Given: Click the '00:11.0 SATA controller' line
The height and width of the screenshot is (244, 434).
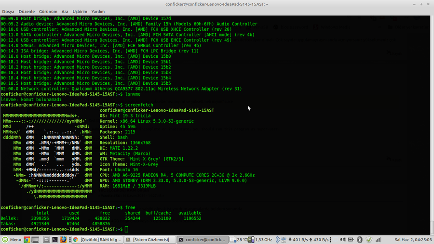Looking at the screenshot, I should pos(128,35).
